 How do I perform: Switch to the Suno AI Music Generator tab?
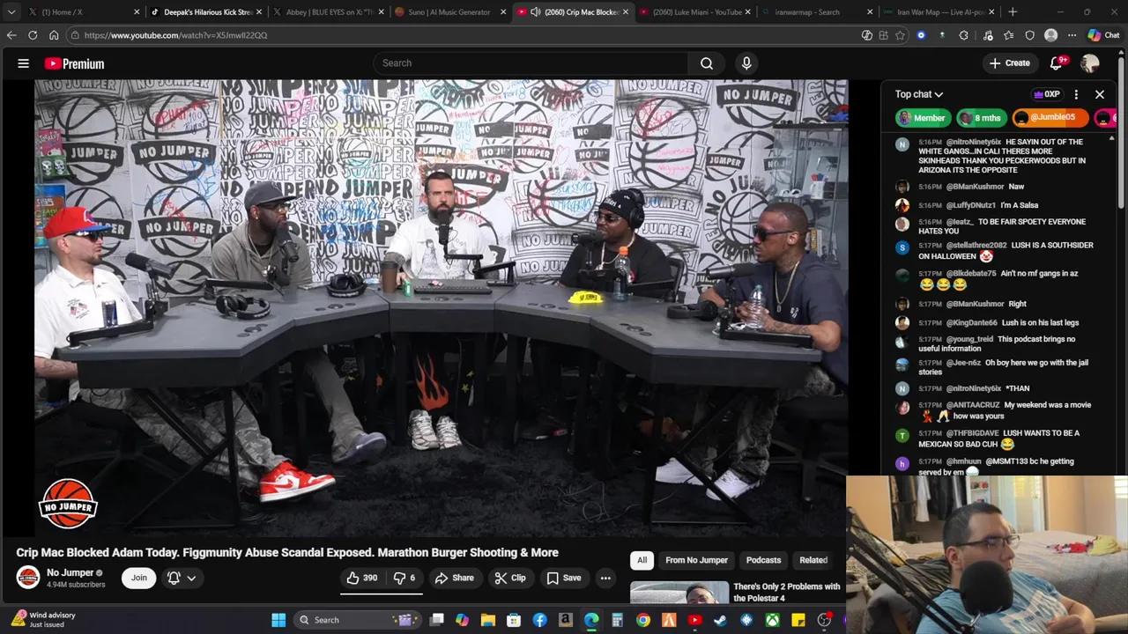coord(449,12)
